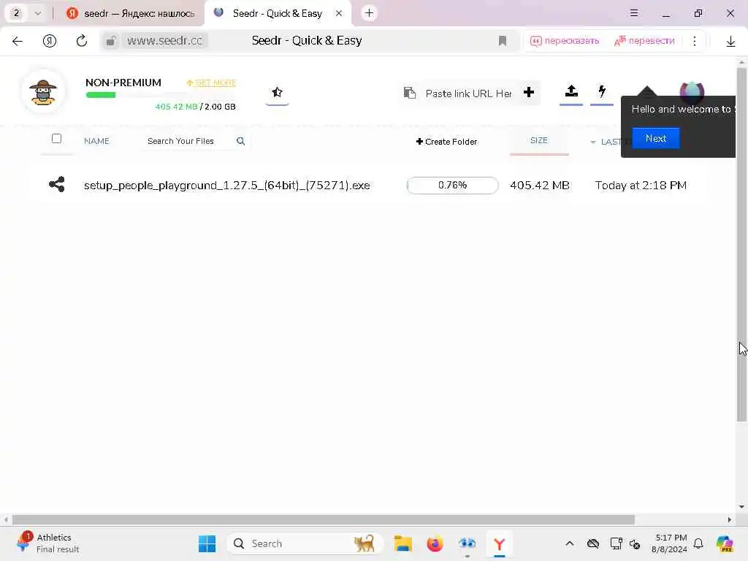This screenshot has height=561, width=748.
Task: Close the Seedr tab
Action: 339,13
